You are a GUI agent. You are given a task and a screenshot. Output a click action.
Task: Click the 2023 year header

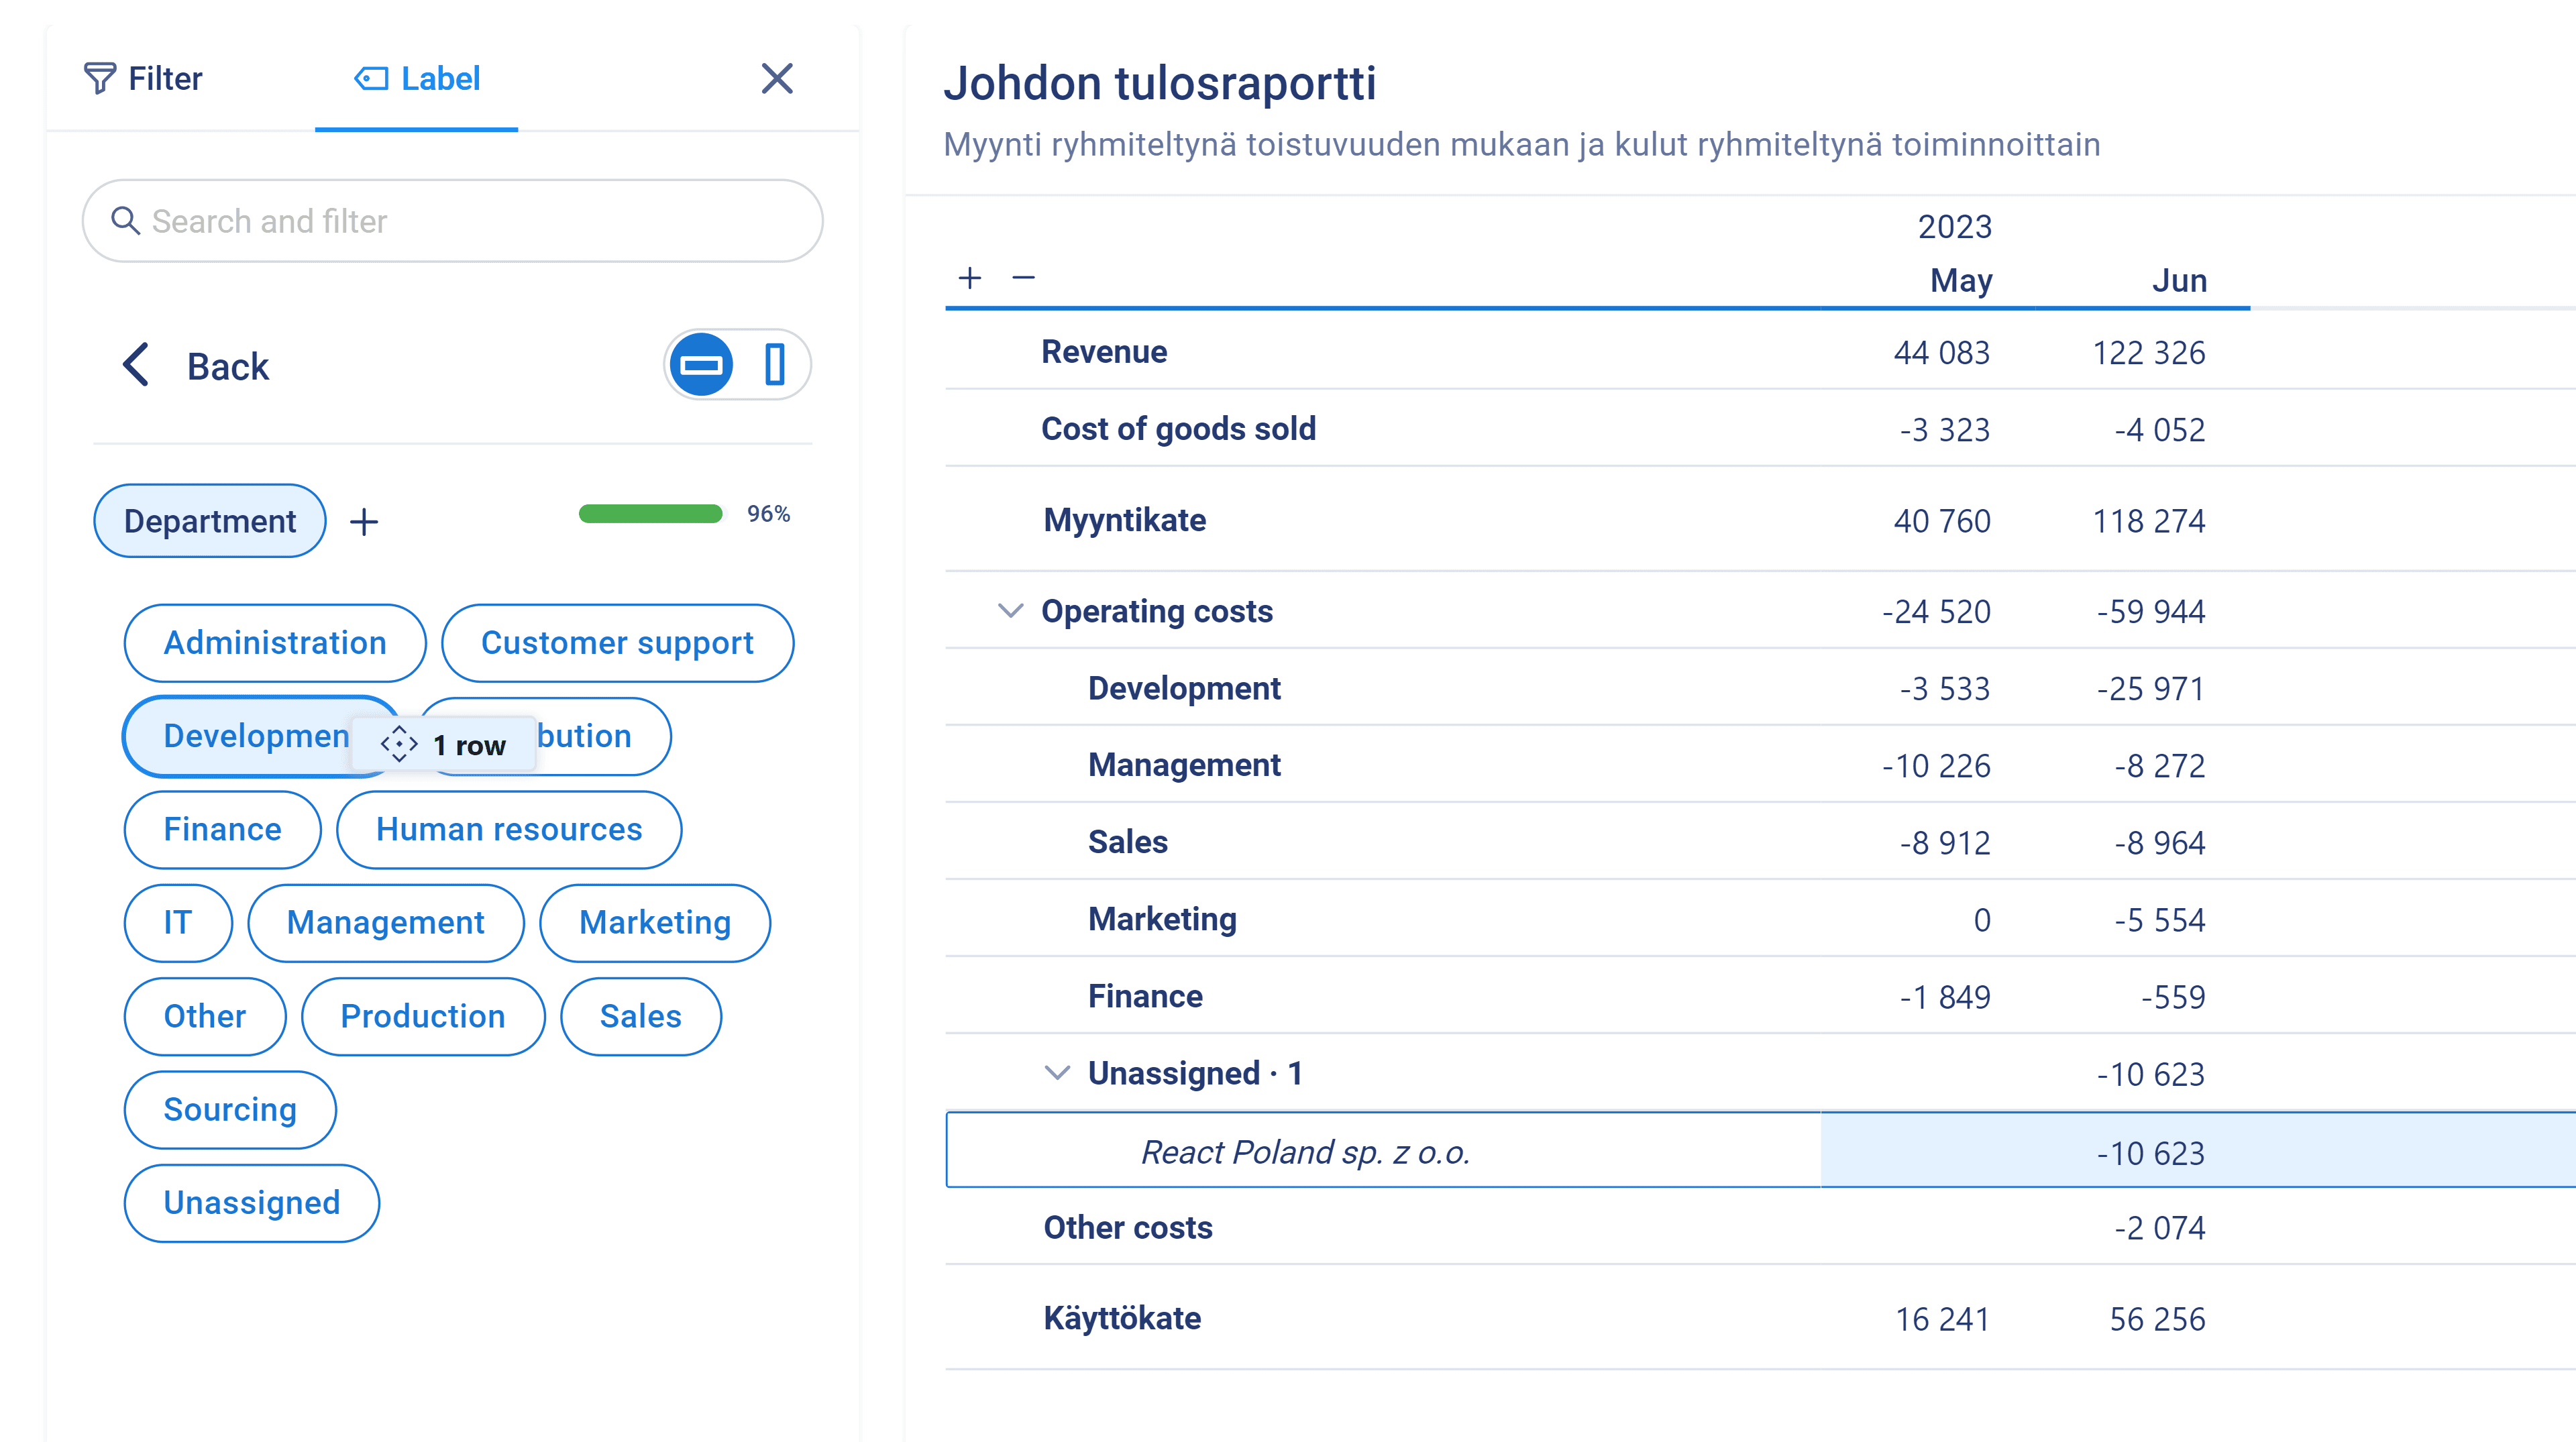1955,226
